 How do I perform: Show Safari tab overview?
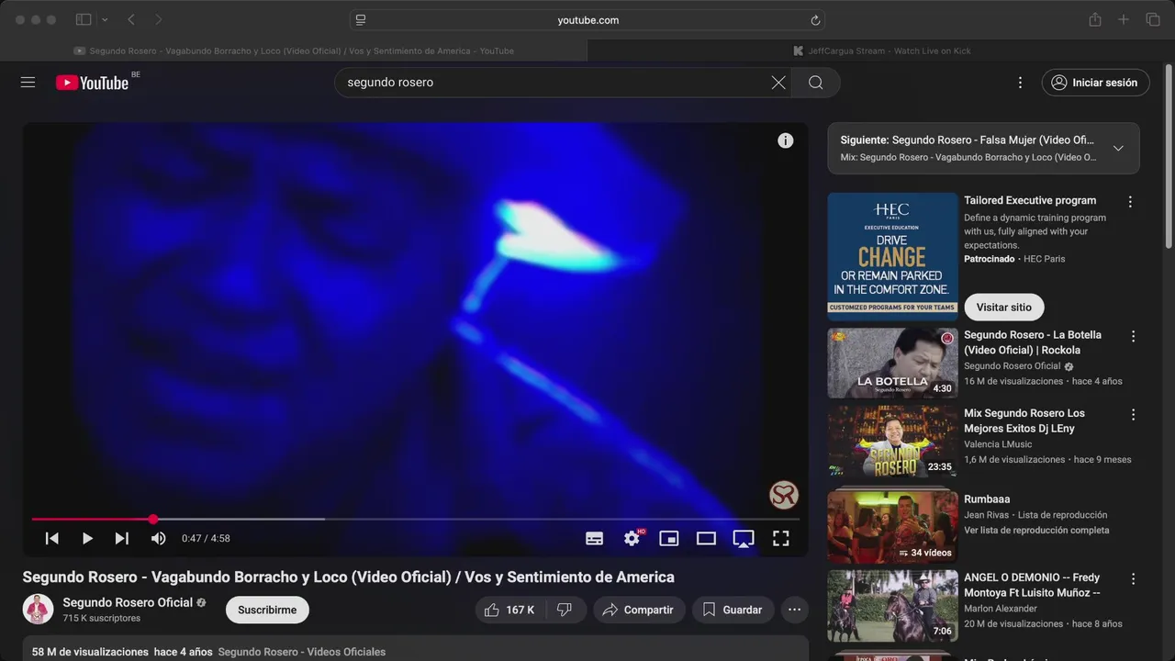pos(1153,19)
